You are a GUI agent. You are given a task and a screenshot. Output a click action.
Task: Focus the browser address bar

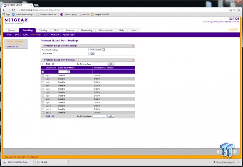tap(122, 10)
